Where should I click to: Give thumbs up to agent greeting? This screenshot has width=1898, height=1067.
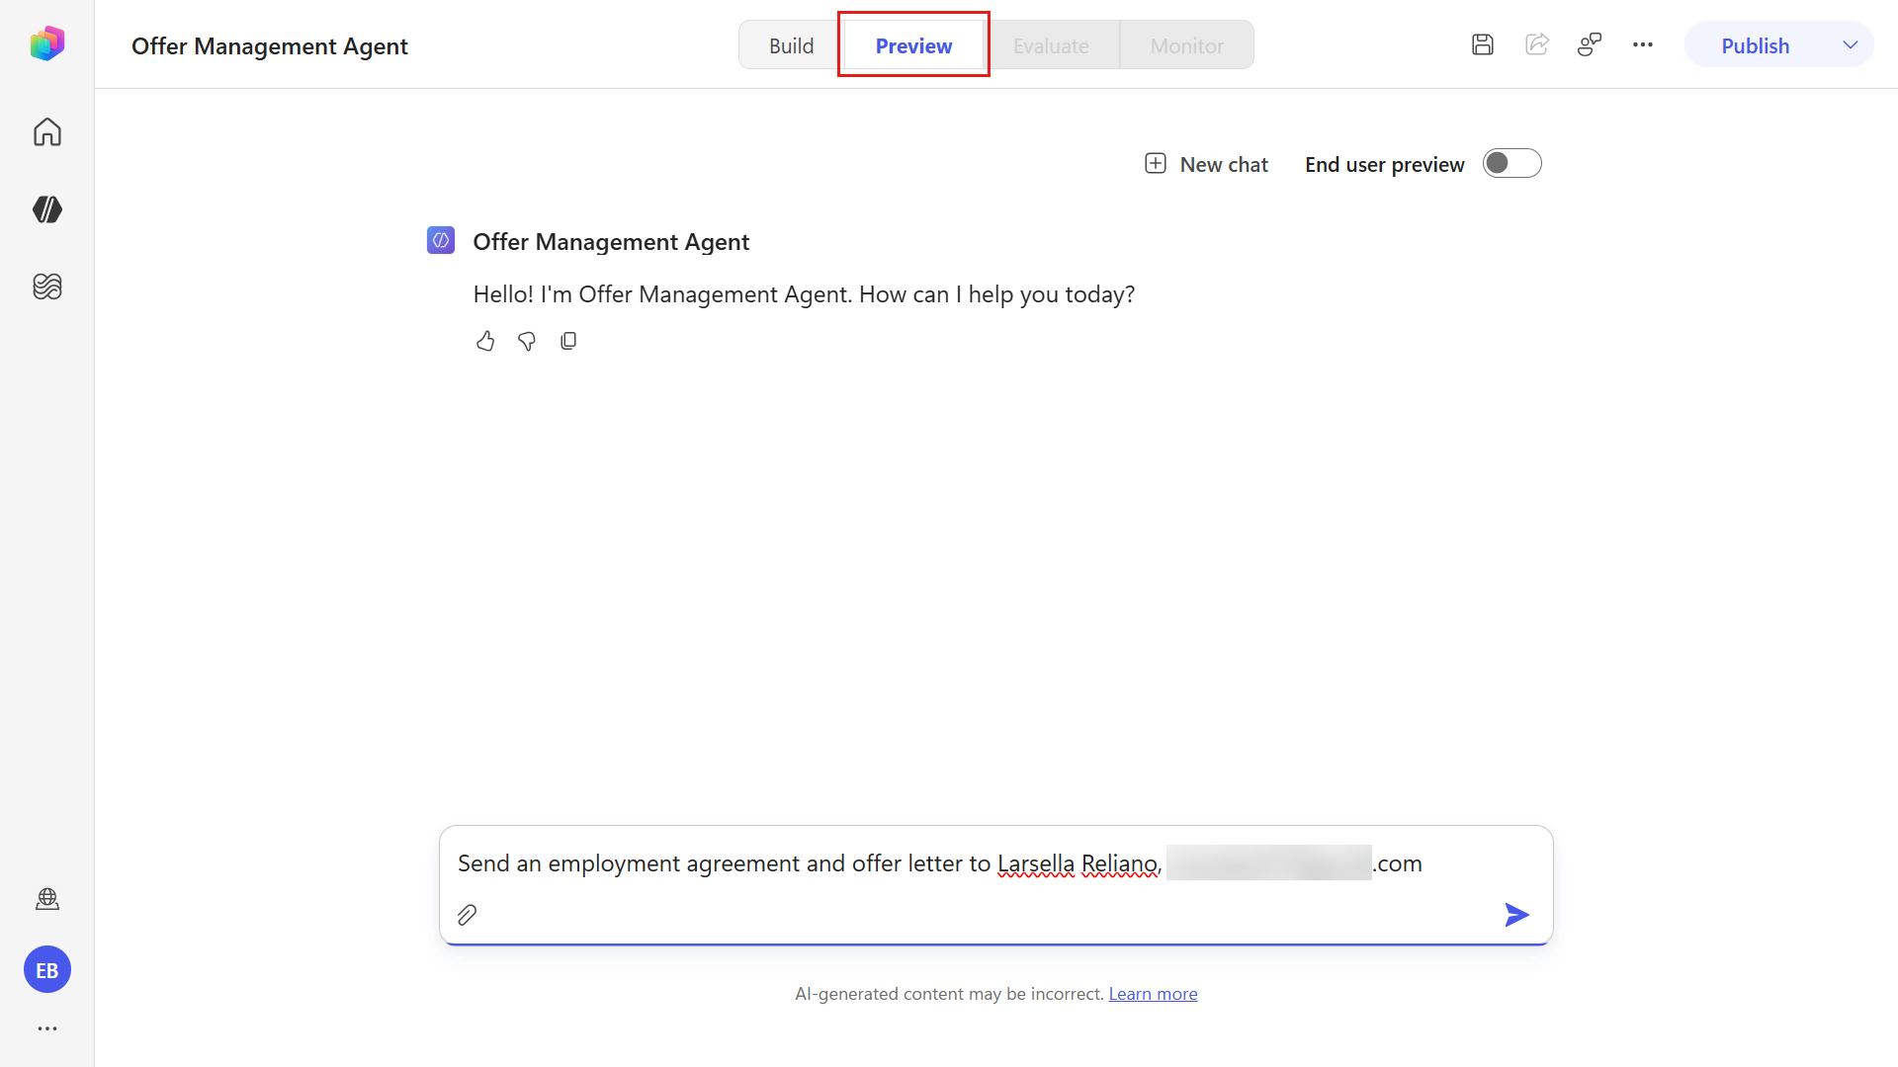coord(484,341)
